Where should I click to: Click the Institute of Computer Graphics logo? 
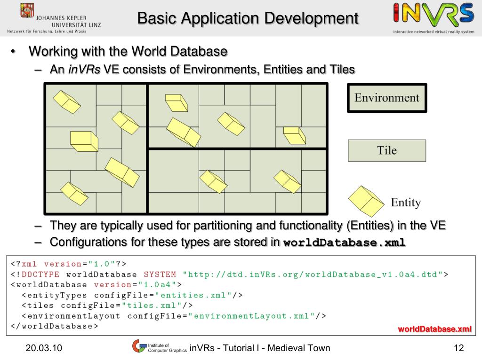pyautogui.click(x=160, y=347)
